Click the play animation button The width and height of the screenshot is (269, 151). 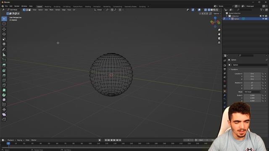(114, 140)
